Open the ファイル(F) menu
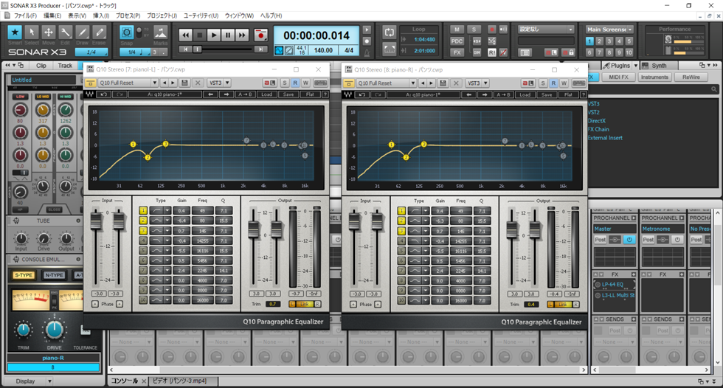The width and height of the screenshot is (723, 388). pyautogui.click(x=25, y=15)
